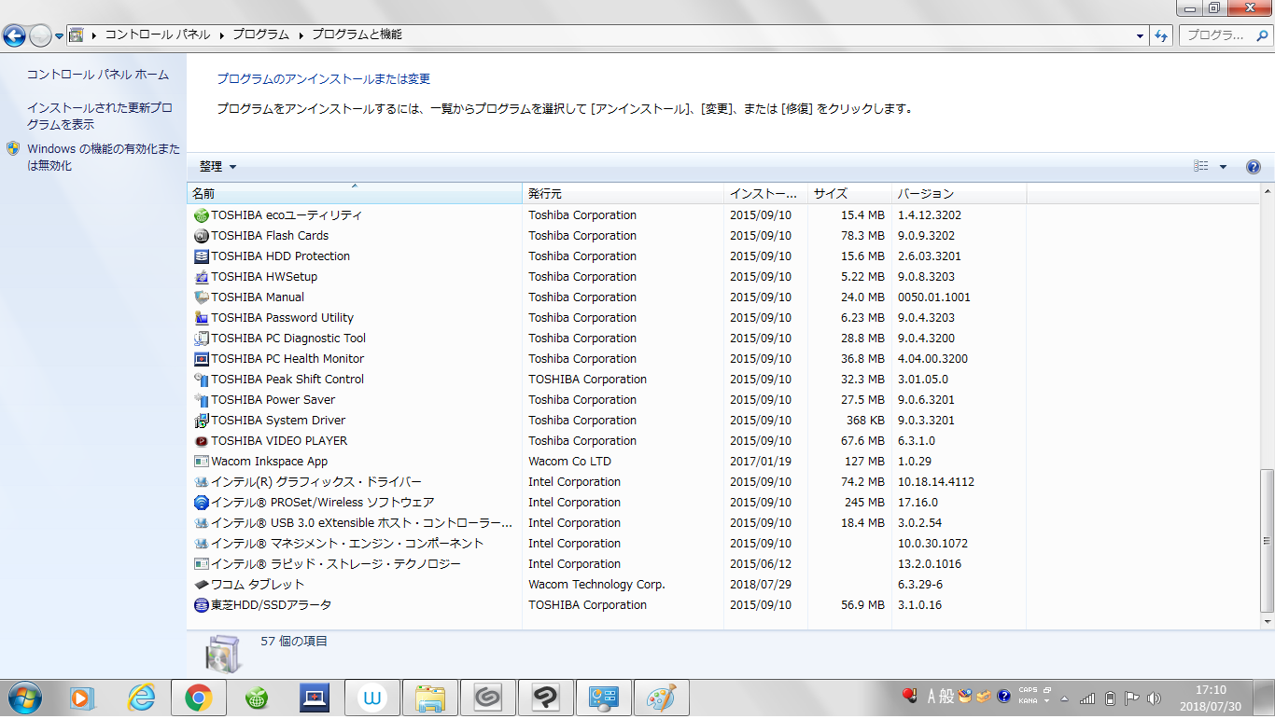The height and width of the screenshot is (719, 1275).
Task: Click the Wacom Technology Corp. publisher cell
Action: (x=596, y=585)
